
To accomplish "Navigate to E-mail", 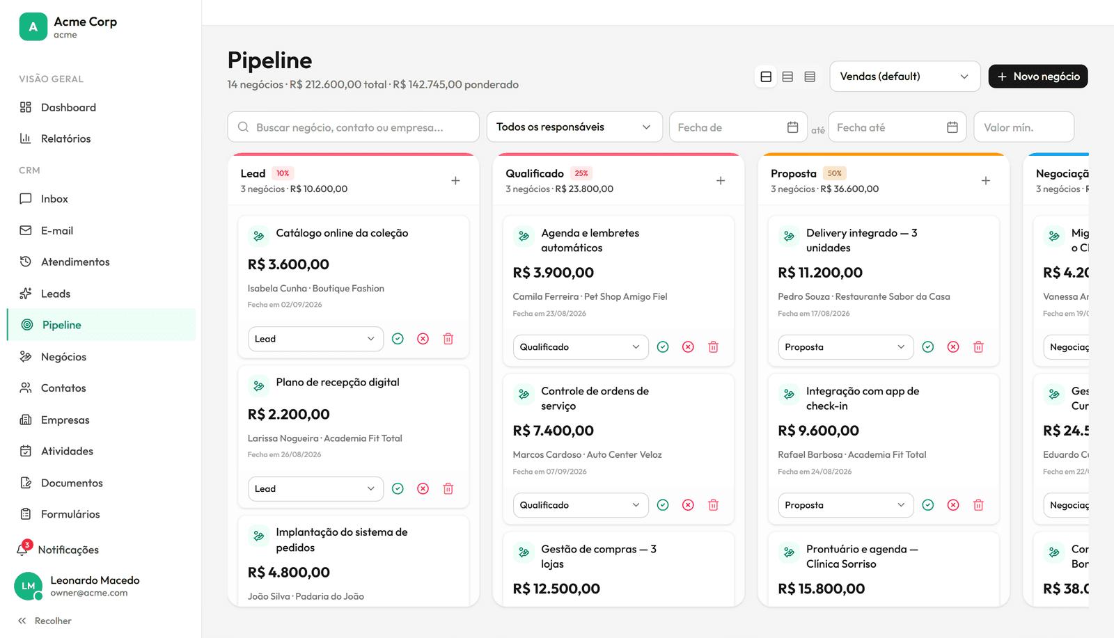I will click(x=101, y=230).
